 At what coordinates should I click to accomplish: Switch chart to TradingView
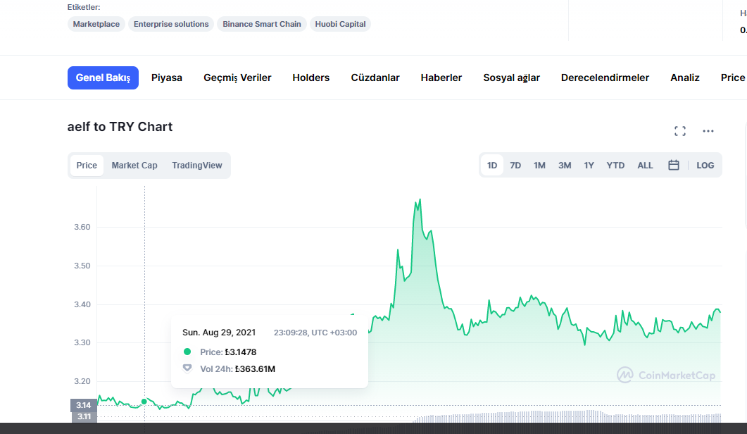196,166
